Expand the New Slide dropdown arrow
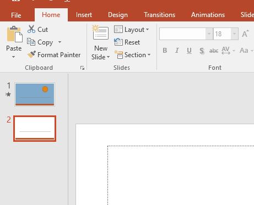Image resolution: width=254 pixels, height=205 pixels. pos(109,57)
